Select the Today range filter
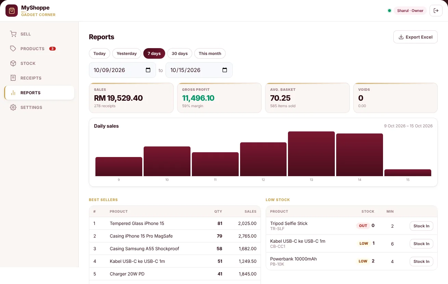 pyautogui.click(x=100, y=54)
